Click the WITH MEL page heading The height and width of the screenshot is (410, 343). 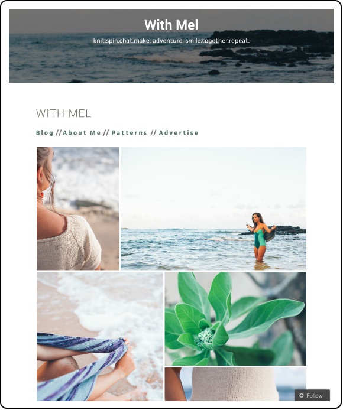point(64,113)
